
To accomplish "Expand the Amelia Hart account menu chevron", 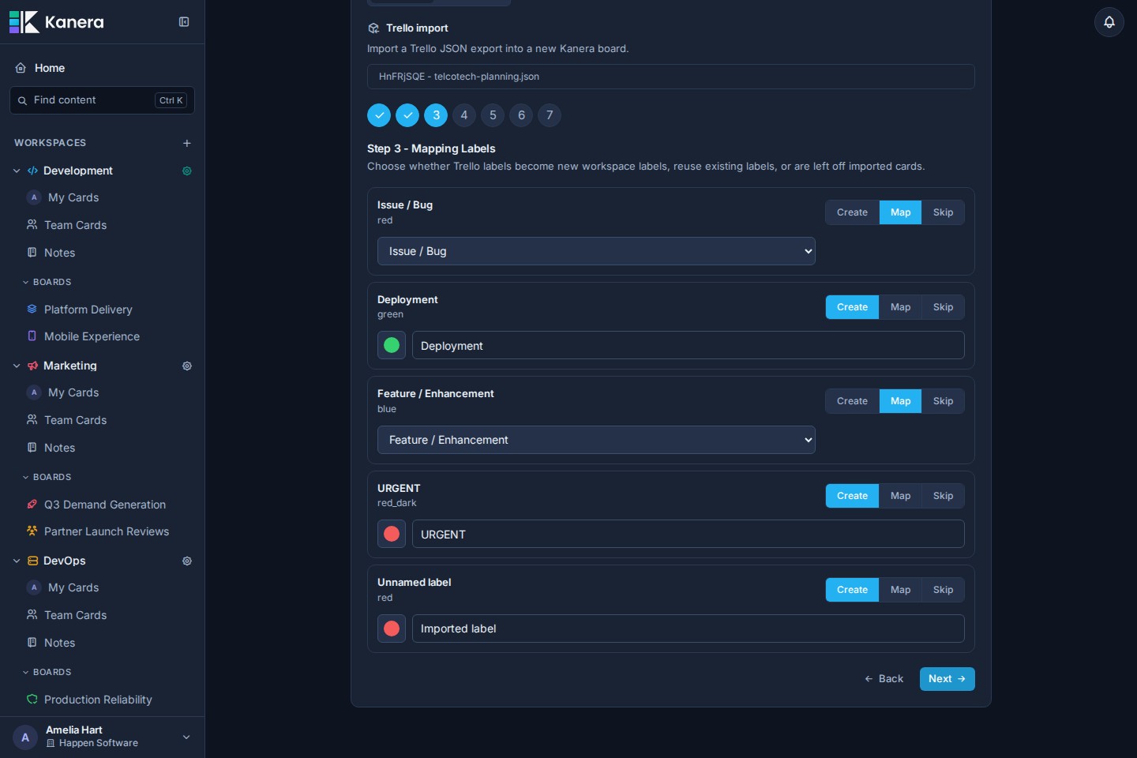I will click(x=186, y=737).
